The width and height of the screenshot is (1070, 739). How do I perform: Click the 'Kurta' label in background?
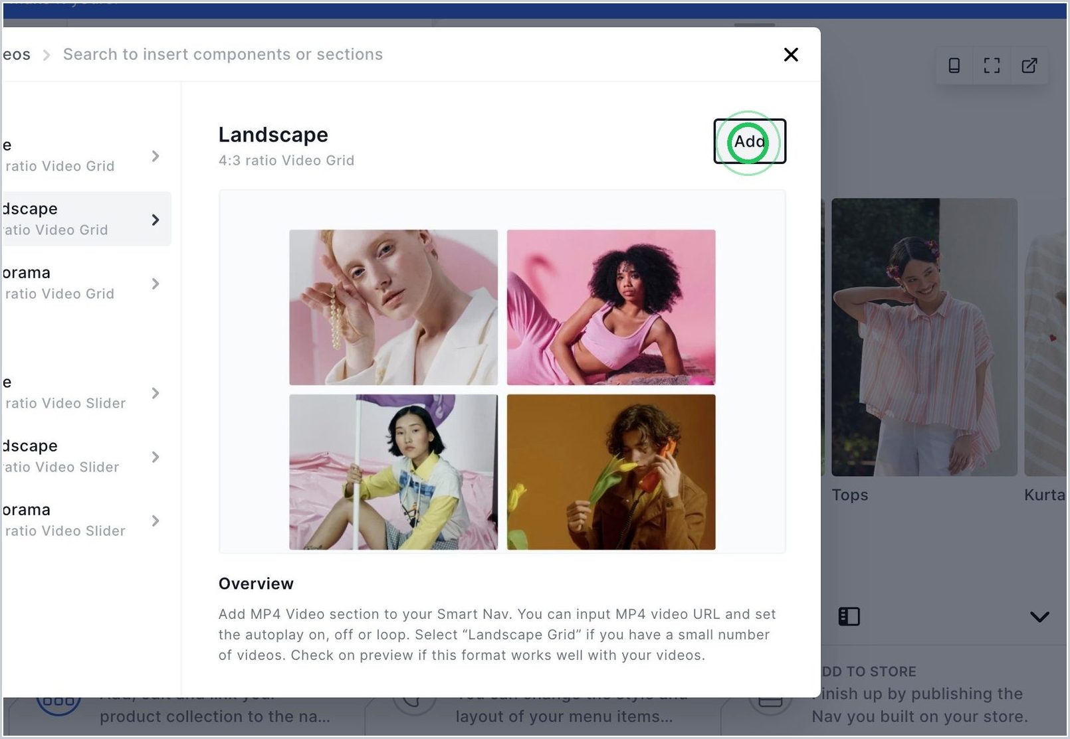(x=1045, y=495)
